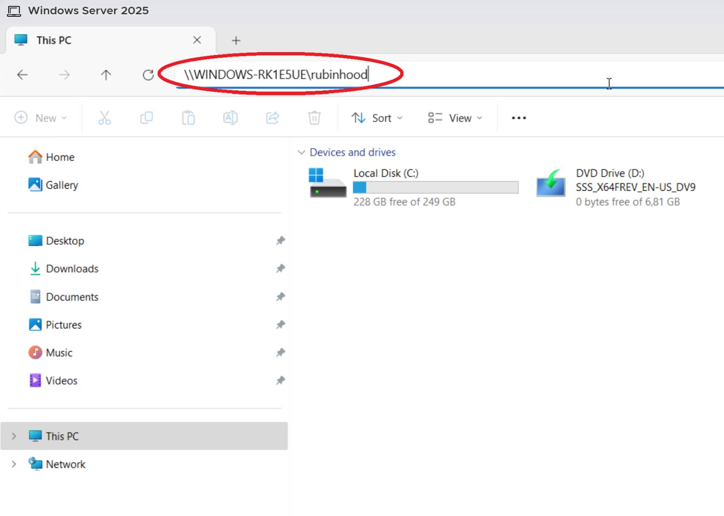The image size is (724, 516).
Task: Click the address bar path field
Action: (450, 75)
